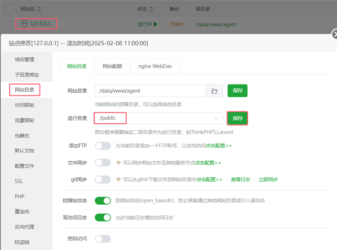Expand the 运行目录 dropdown chevron
The height and width of the screenshot is (250, 337).
coord(216,118)
